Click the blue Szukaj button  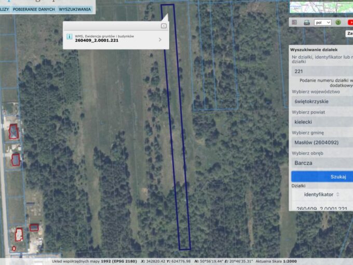(x=322, y=177)
